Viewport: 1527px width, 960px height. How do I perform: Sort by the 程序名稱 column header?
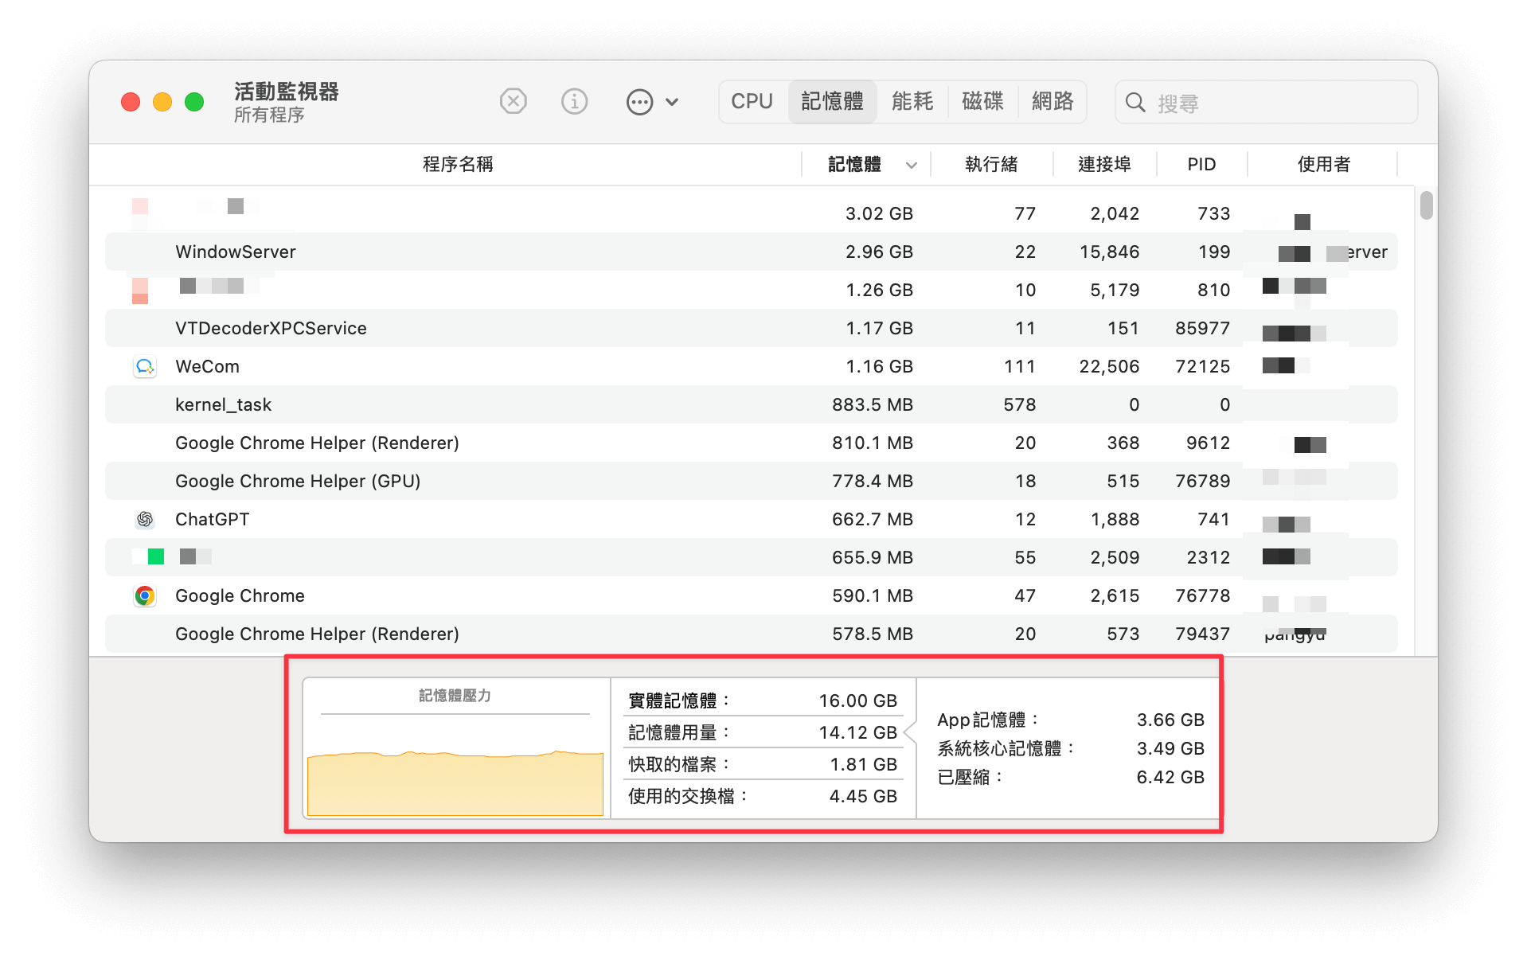(458, 164)
